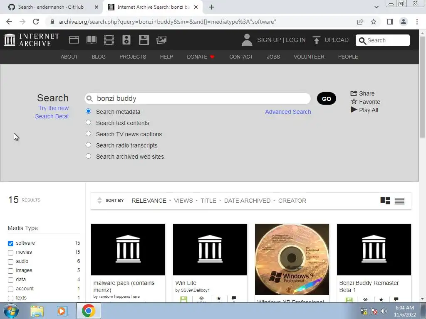View site security lock icon
Screen dimensions: 426x319
click(52, 22)
